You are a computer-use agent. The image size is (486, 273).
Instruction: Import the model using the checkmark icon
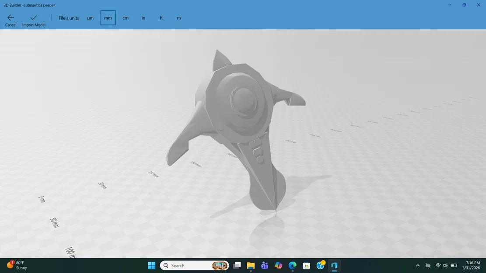(x=33, y=20)
